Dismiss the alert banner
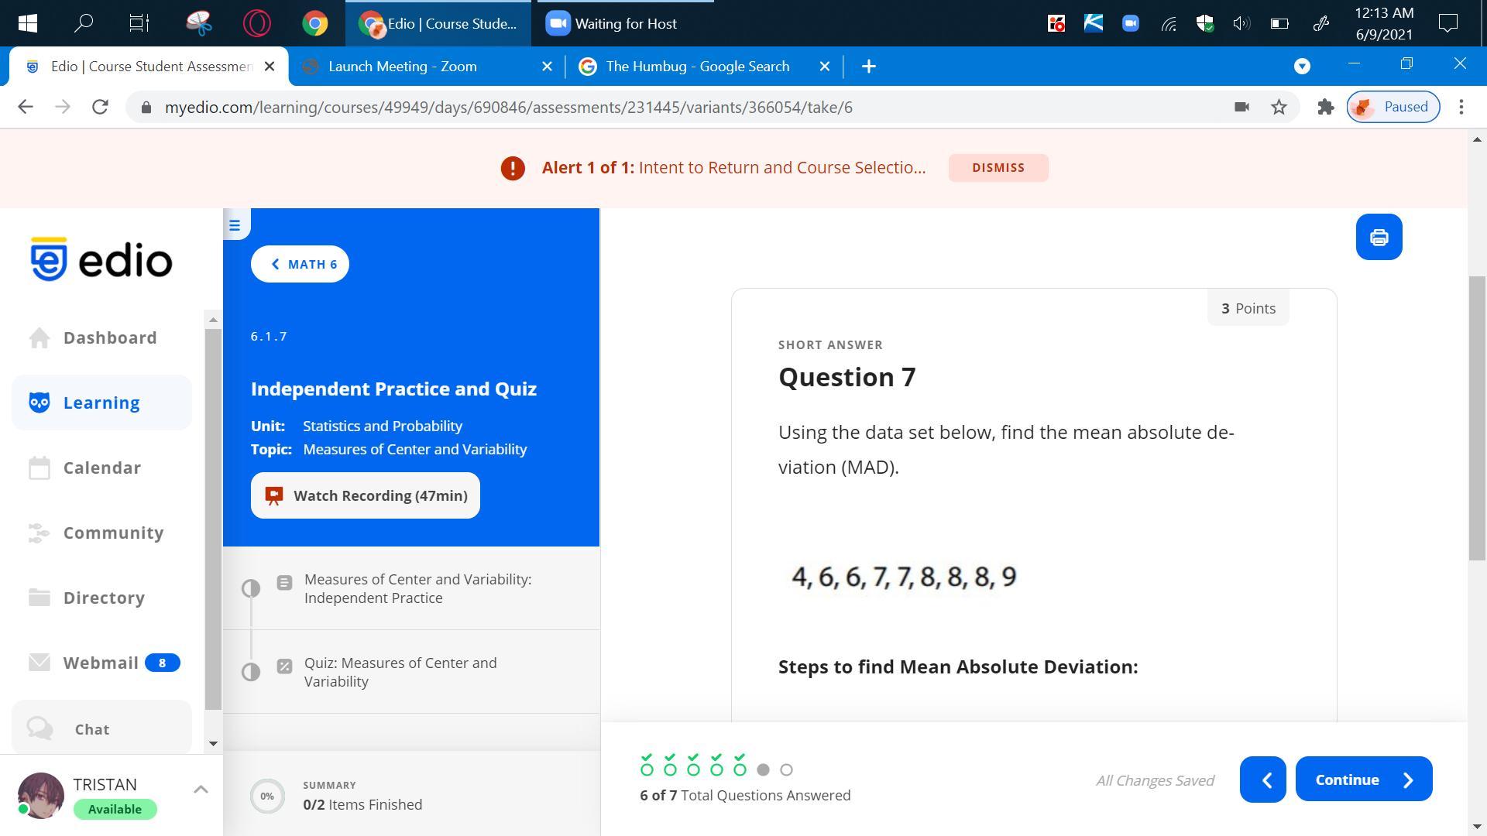 pyautogui.click(x=998, y=168)
